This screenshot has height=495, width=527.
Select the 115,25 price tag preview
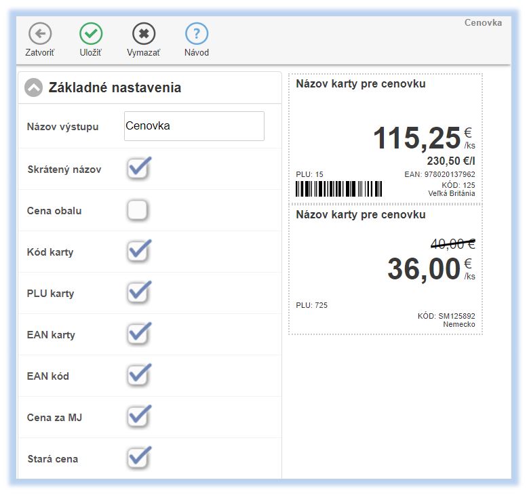coord(385,138)
